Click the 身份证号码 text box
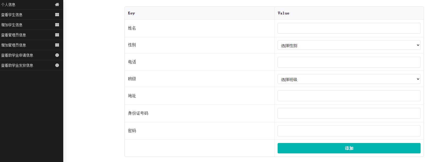 tap(349, 113)
